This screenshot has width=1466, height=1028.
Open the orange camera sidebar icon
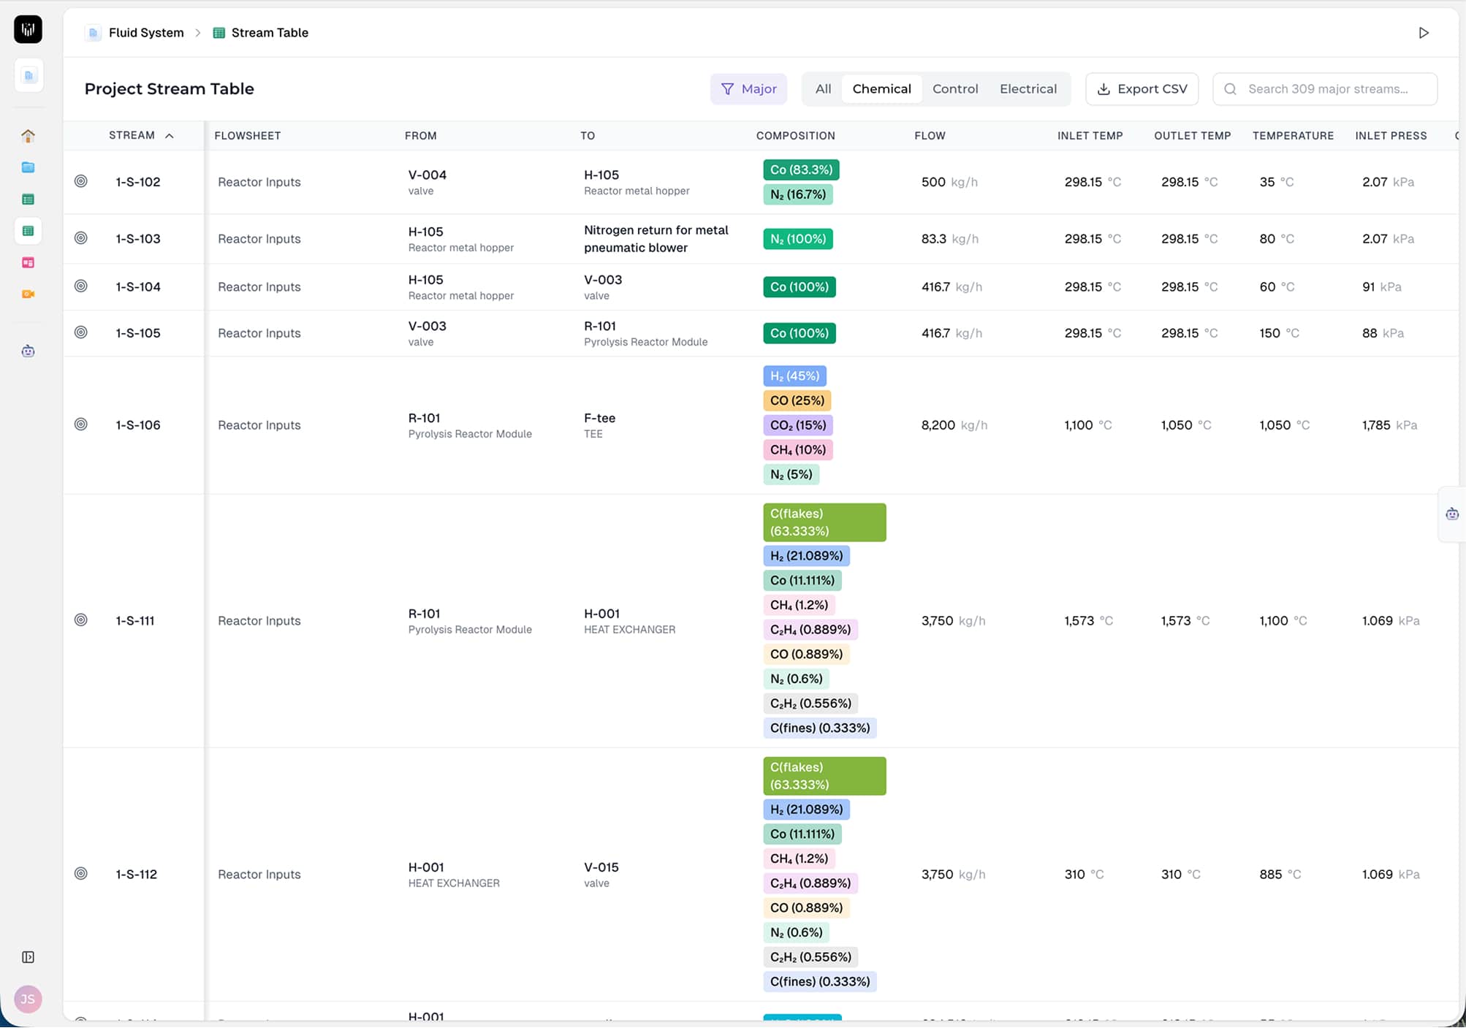[28, 294]
